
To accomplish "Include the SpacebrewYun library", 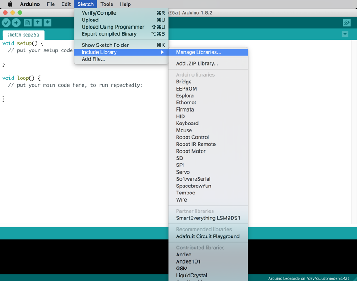I will click(x=208, y=186).
